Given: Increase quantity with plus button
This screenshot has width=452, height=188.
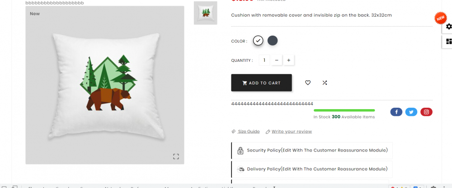Looking at the screenshot, I should click(x=288, y=60).
